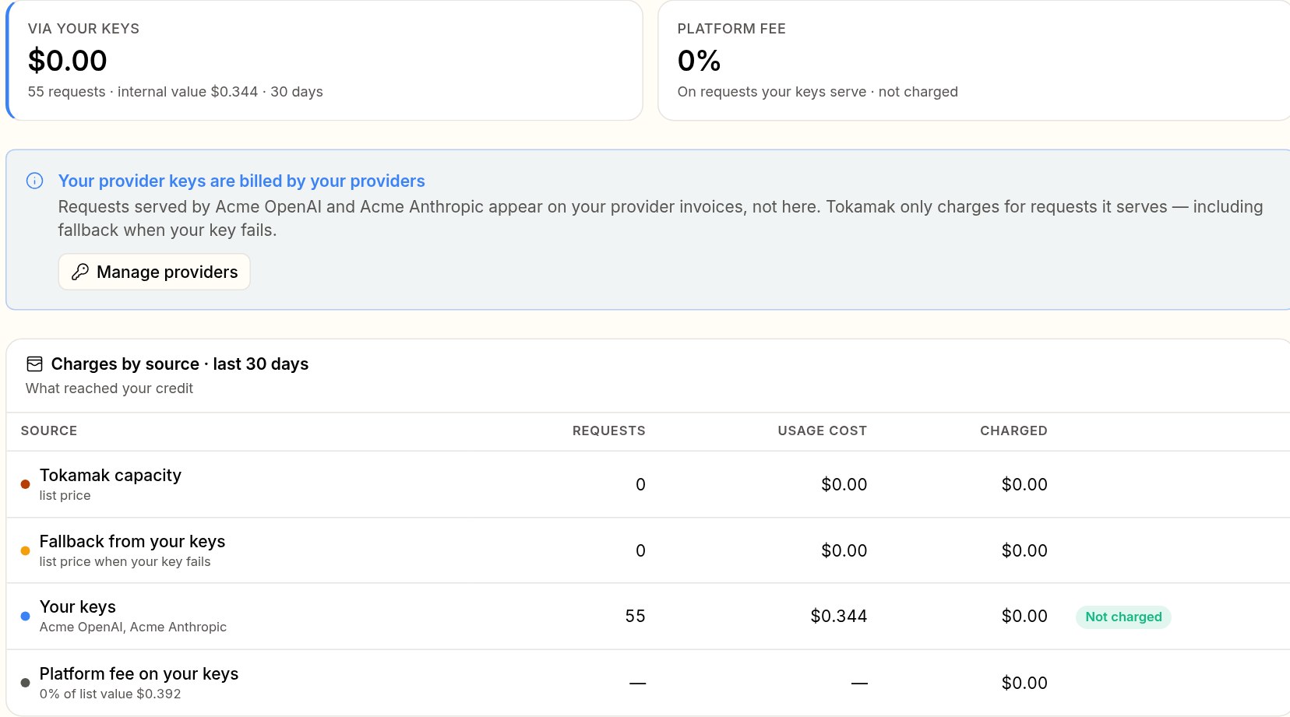Click the gray dot beside Platform fee on your keys
This screenshot has height=717, width=1290.
[x=25, y=683]
